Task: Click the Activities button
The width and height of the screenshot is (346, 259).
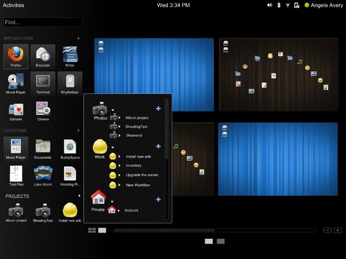Action: pos(13,5)
